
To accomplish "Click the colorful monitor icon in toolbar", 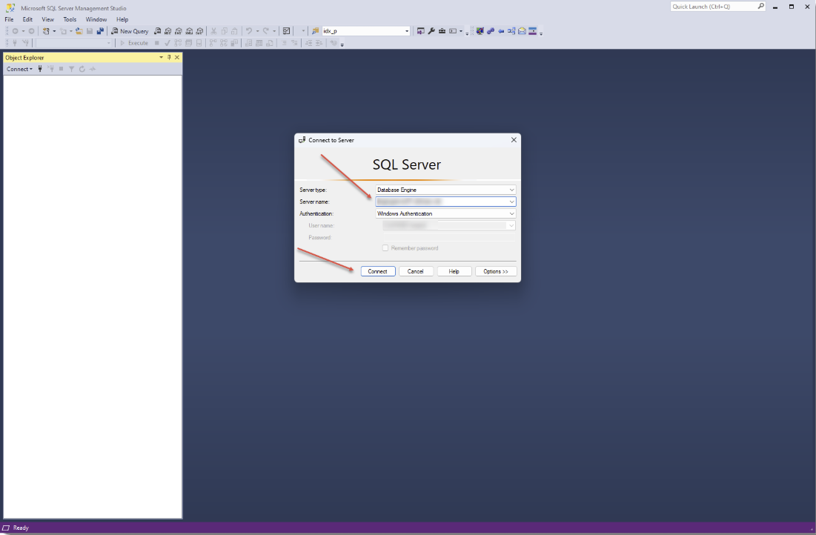I will point(480,31).
